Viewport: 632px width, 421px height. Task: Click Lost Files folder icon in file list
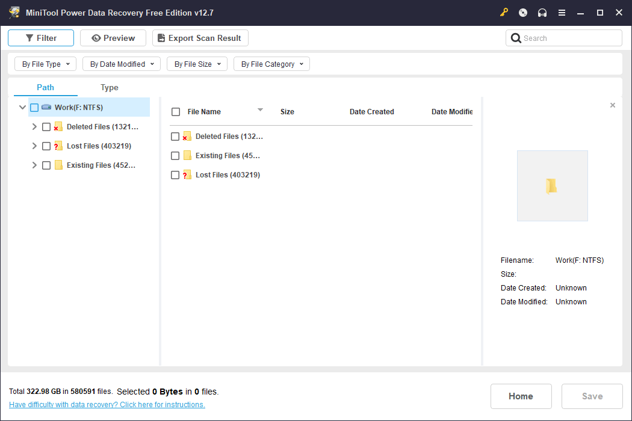pos(187,175)
